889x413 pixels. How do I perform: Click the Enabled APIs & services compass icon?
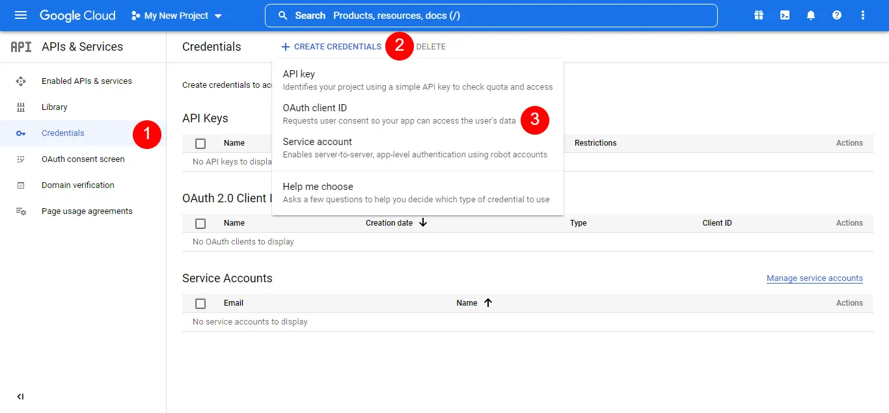tap(21, 81)
